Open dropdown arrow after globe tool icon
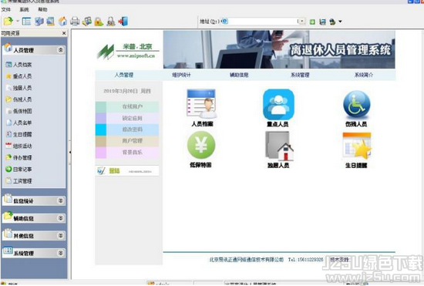Screen dimensions: 424x286 pyautogui.click(x=340, y=22)
